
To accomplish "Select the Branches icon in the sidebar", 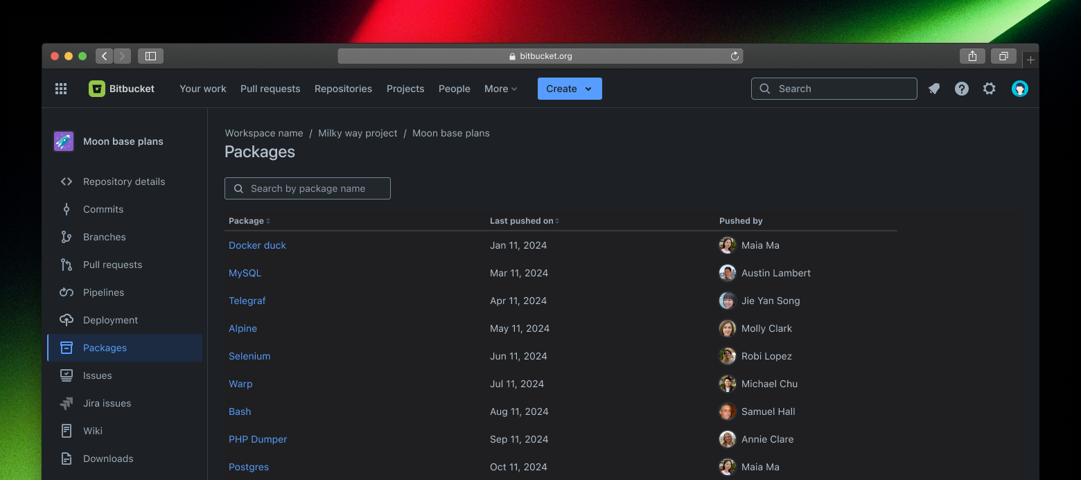I will [67, 237].
